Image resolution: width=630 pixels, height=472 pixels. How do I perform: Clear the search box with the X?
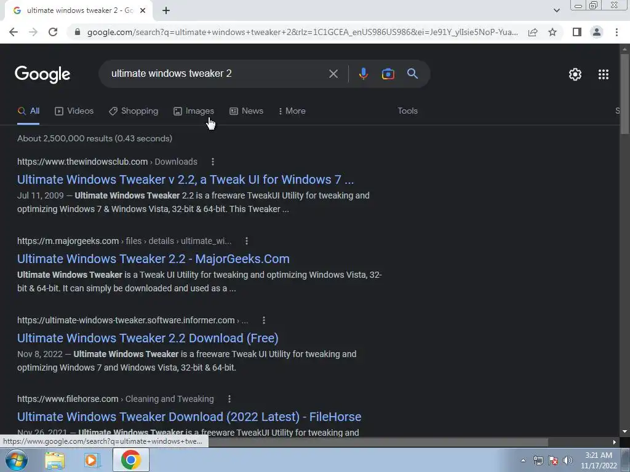333,74
